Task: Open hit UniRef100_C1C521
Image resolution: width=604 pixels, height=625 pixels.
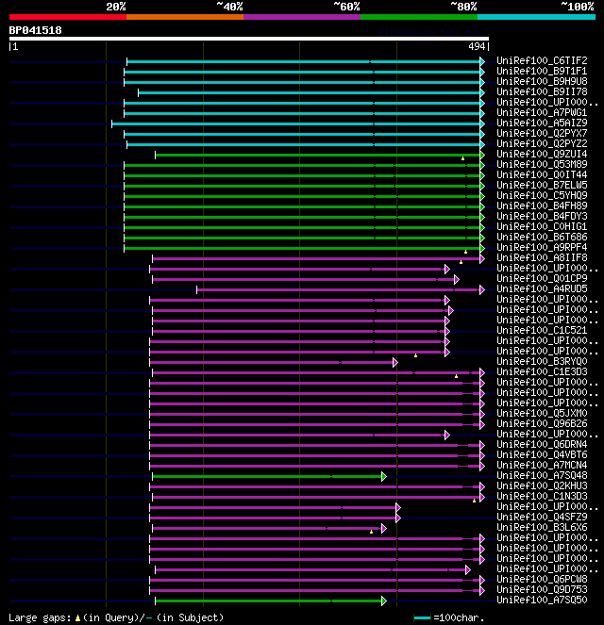Action: [x=542, y=330]
